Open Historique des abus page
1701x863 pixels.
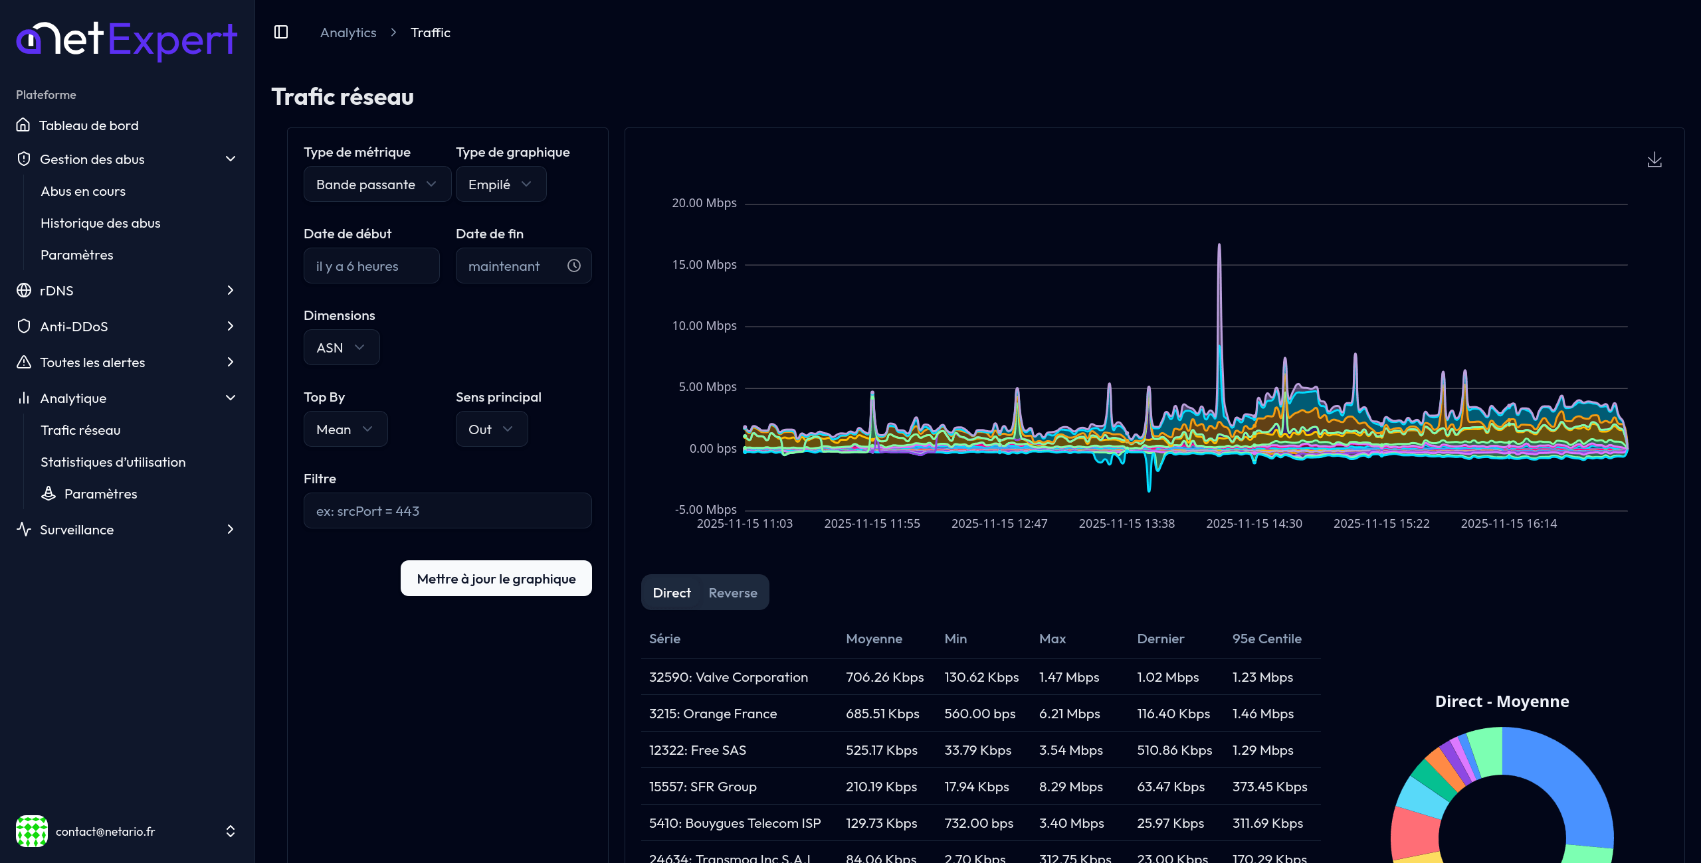100,222
